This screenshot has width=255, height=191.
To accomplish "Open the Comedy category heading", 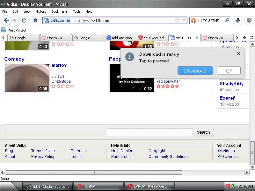I will point(14,59).
